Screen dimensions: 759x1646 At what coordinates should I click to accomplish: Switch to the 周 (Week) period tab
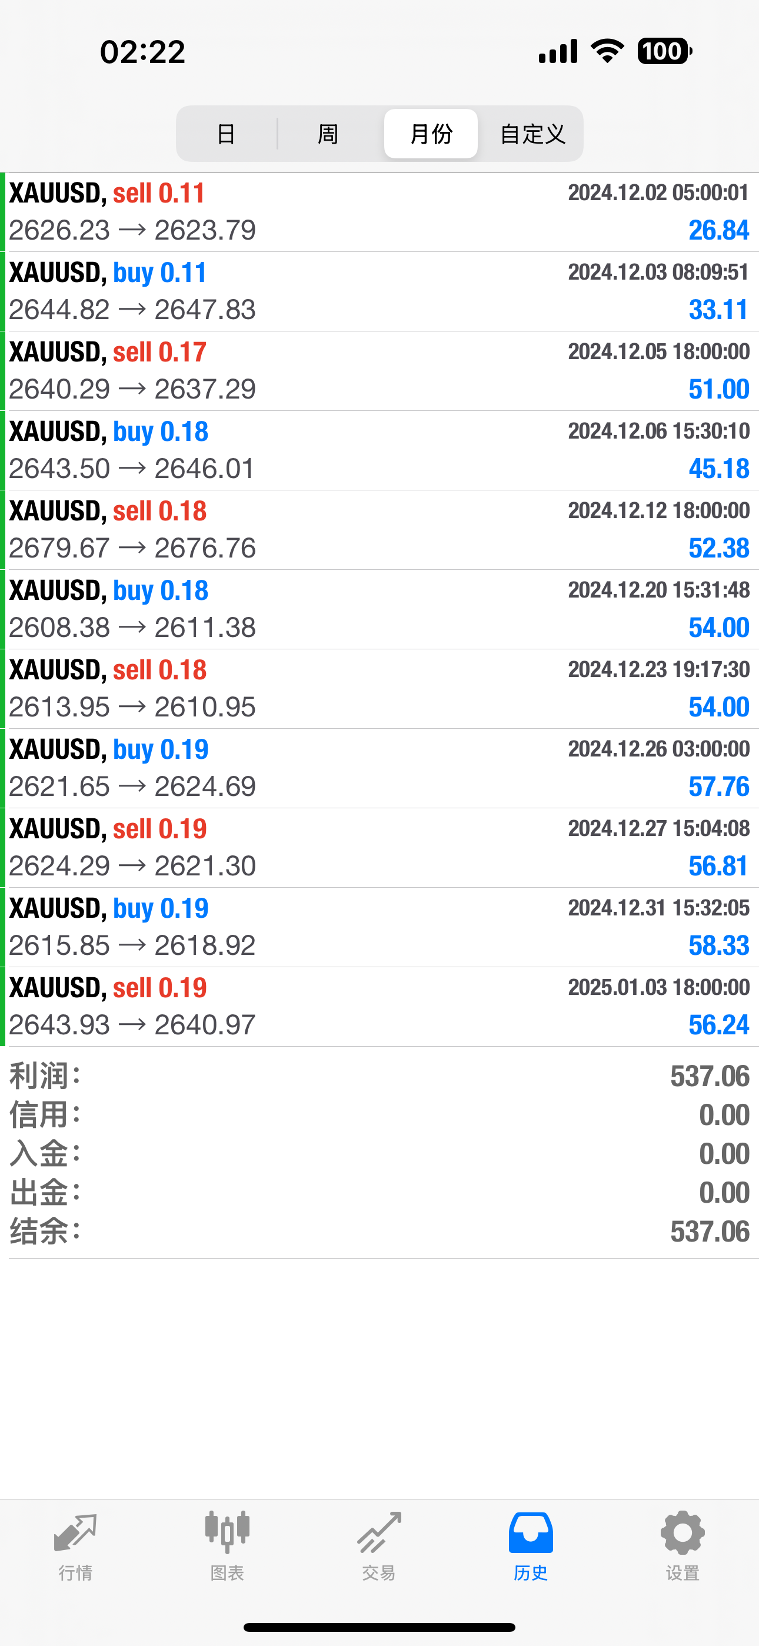click(x=328, y=134)
